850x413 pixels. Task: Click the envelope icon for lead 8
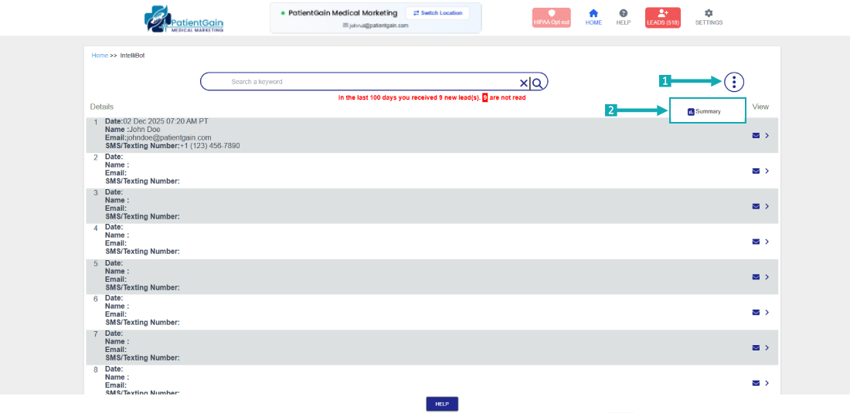click(756, 383)
